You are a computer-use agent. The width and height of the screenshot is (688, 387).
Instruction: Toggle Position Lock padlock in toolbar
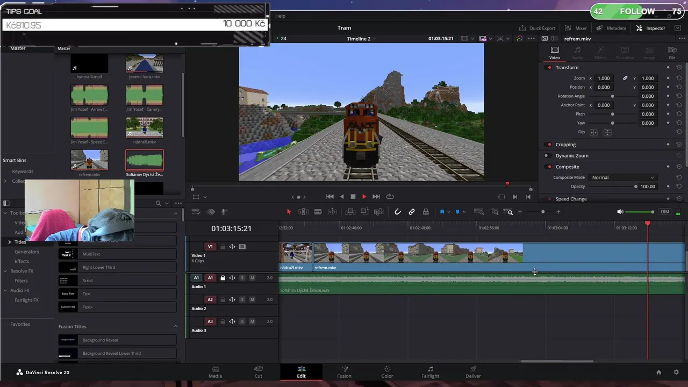click(426, 212)
